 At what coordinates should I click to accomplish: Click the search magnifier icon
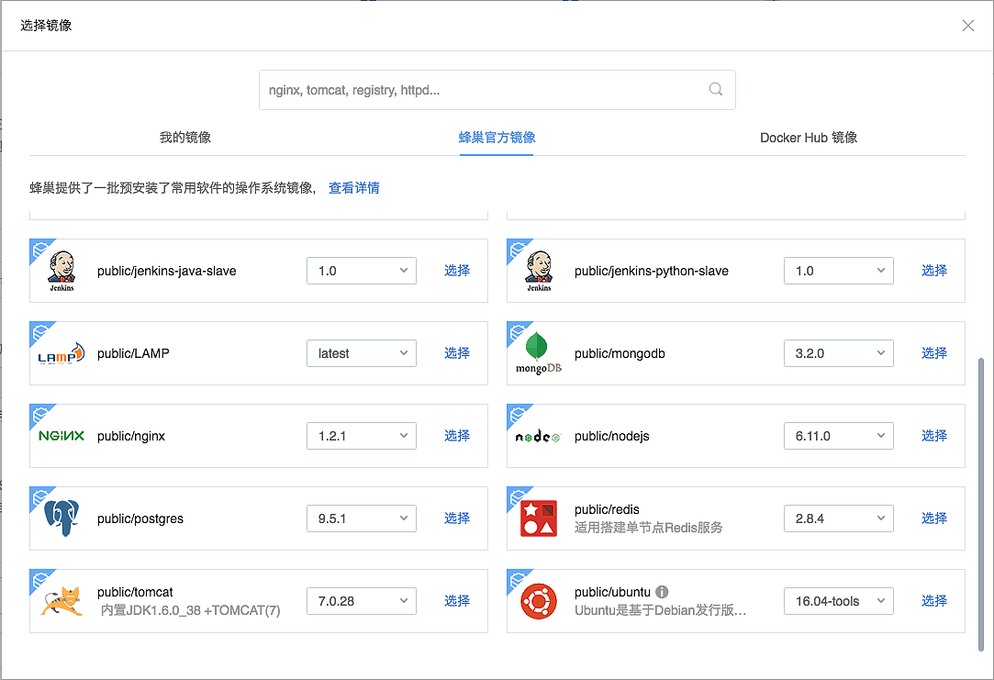point(716,90)
